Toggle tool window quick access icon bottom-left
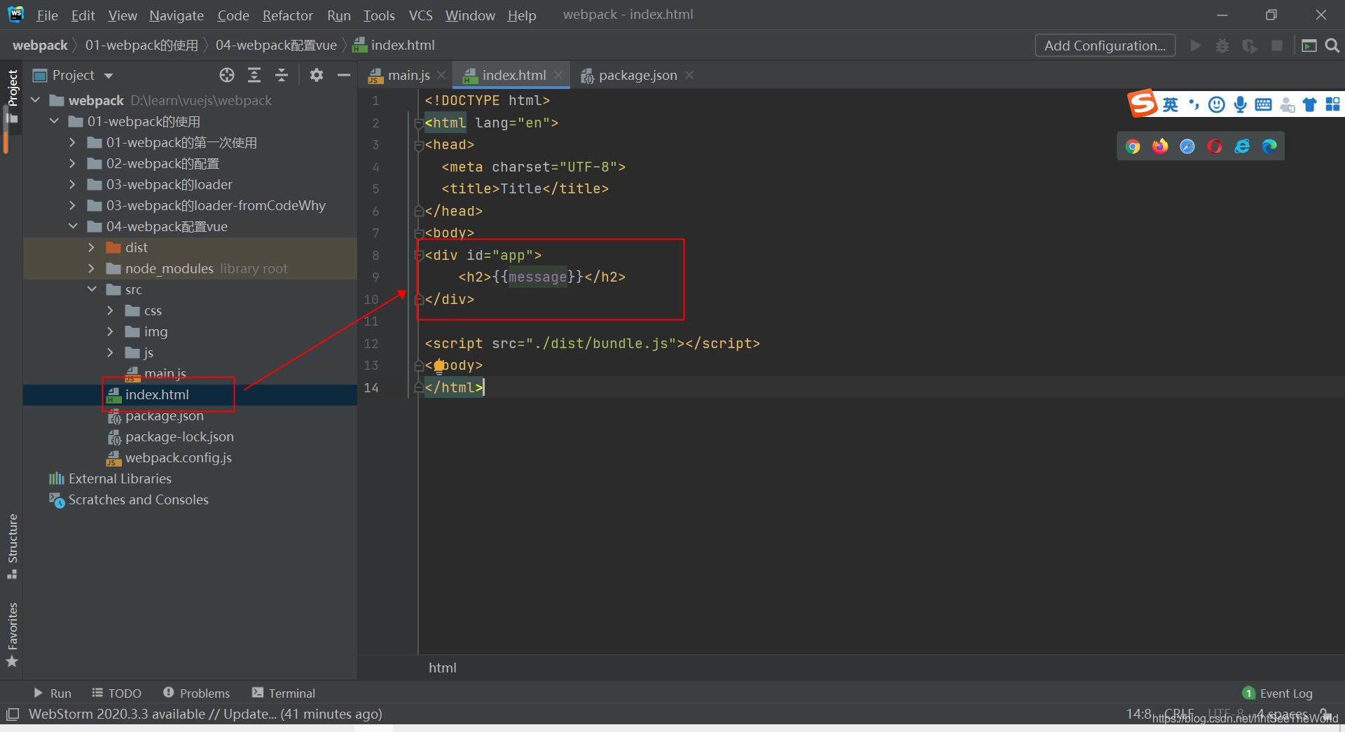The image size is (1345, 732). [13, 714]
